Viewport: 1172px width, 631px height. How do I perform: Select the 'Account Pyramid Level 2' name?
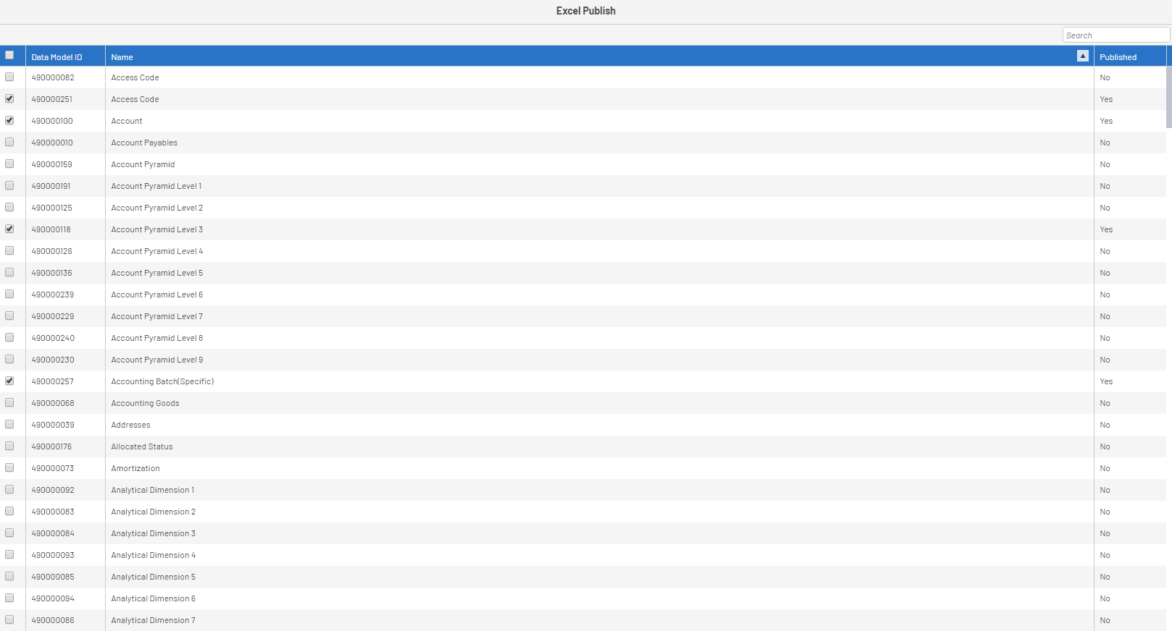click(x=157, y=208)
